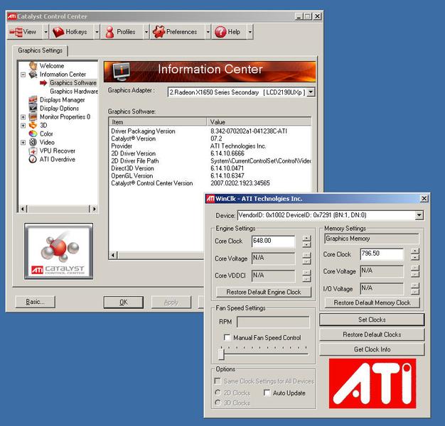Click the Display Options icon
The image size is (445, 426).
pyautogui.click(x=33, y=108)
